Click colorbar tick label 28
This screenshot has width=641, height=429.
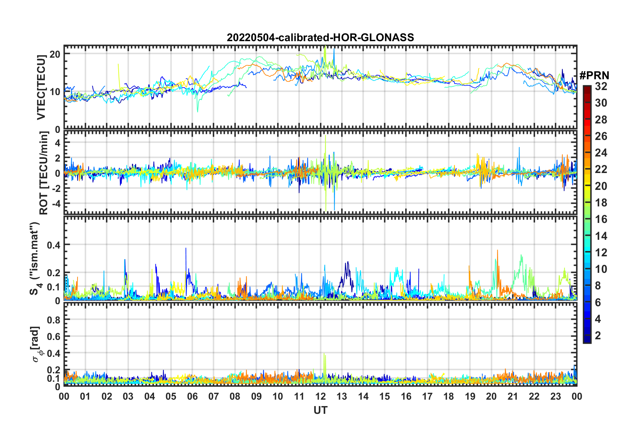[x=601, y=120]
